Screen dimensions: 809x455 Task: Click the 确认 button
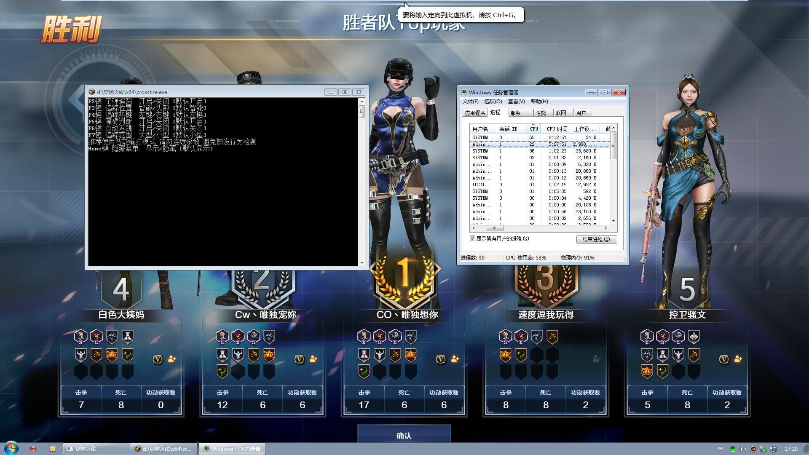pyautogui.click(x=404, y=436)
